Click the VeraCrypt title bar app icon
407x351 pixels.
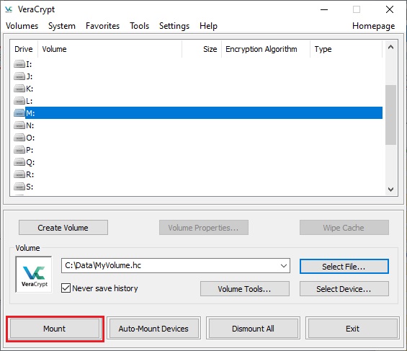tap(9, 9)
